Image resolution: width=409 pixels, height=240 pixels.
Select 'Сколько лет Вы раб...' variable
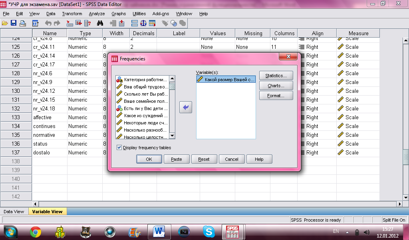(143, 94)
